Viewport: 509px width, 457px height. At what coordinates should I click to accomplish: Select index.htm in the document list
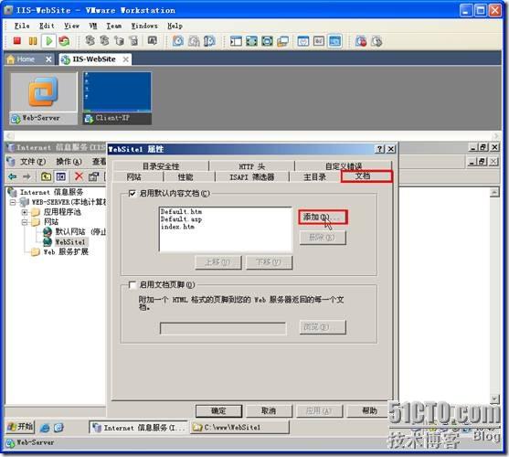coord(177,227)
